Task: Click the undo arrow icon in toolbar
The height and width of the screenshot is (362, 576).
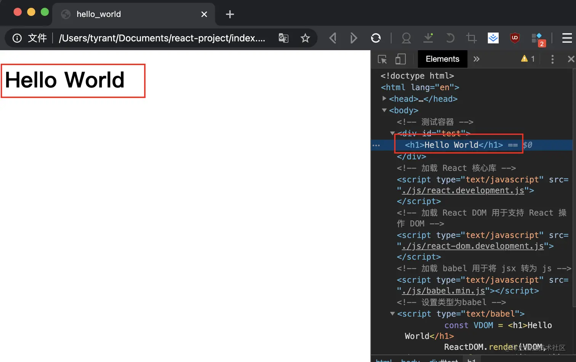Action: tap(450, 38)
